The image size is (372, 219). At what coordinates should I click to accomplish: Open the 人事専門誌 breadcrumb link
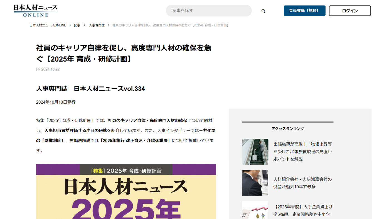pos(97,25)
